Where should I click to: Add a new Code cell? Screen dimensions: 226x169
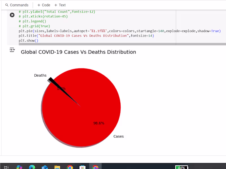(43, 5)
